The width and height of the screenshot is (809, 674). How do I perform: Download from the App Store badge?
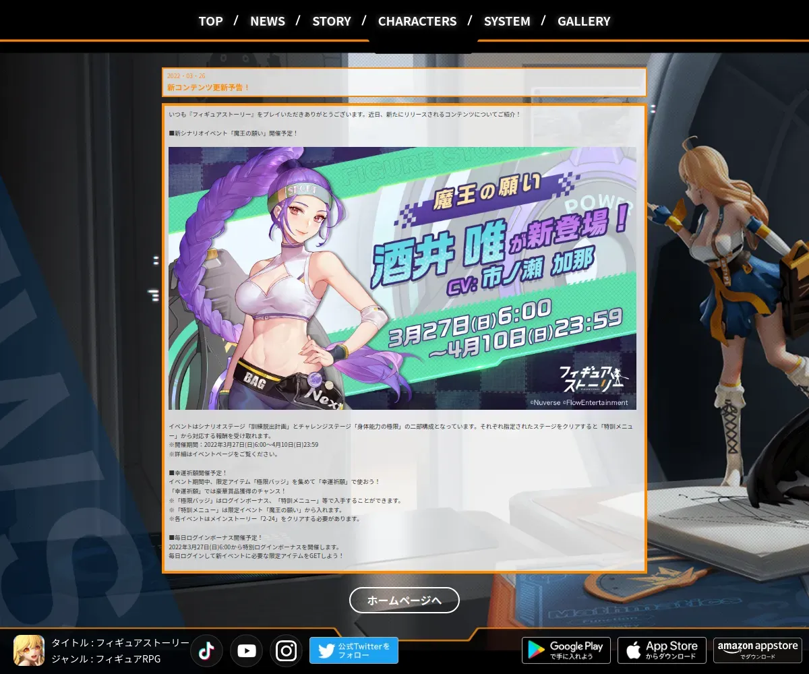(662, 650)
